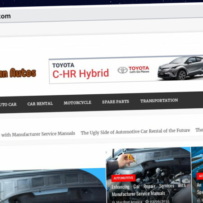The width and height of the screenshot is (203, 203).
Task: Click the grey Toyota C-HR car image
Action: (x=180, y=68)
